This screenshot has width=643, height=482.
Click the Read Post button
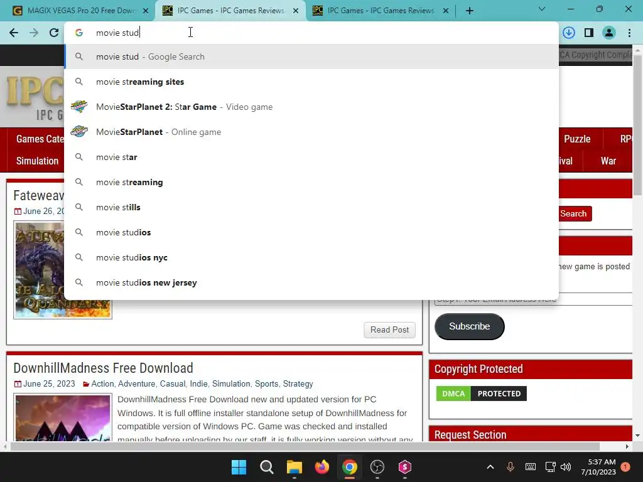(389, 330)
